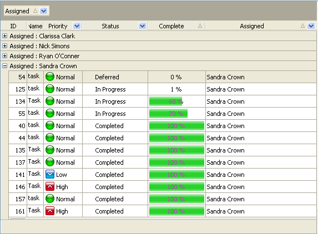This screenshot has width=318, height=234.
Task: Expand the Clarissa Clark group
Action: 4,36
